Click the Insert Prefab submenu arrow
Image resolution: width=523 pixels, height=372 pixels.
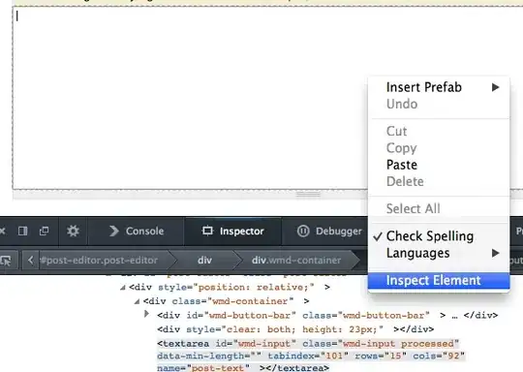coord(496,87)
